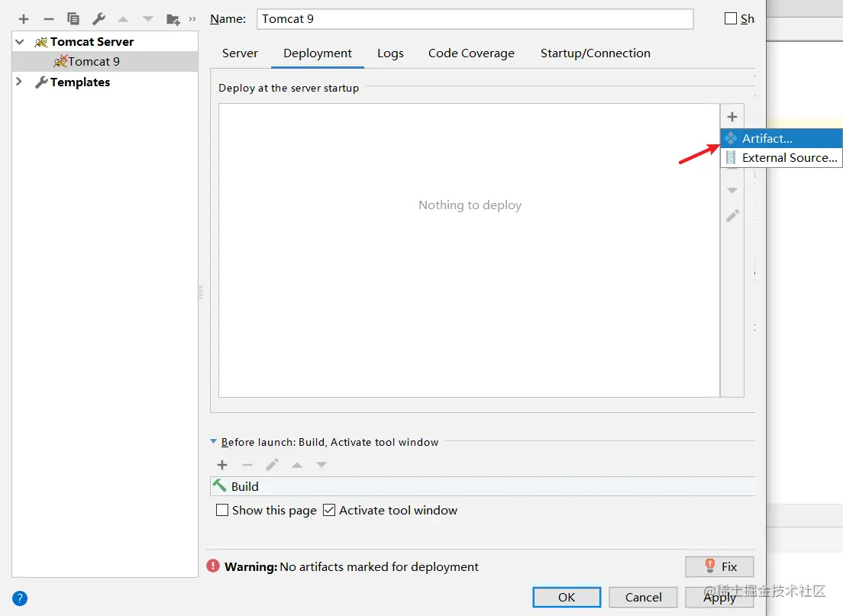Add new configuration with plus icon

23,19
